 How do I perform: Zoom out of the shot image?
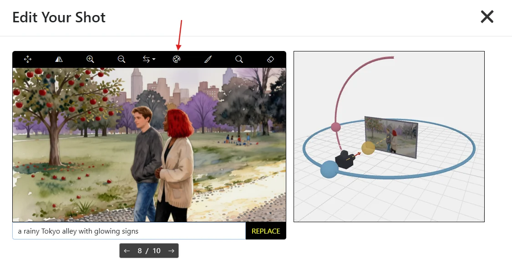[x=121, y=59]
